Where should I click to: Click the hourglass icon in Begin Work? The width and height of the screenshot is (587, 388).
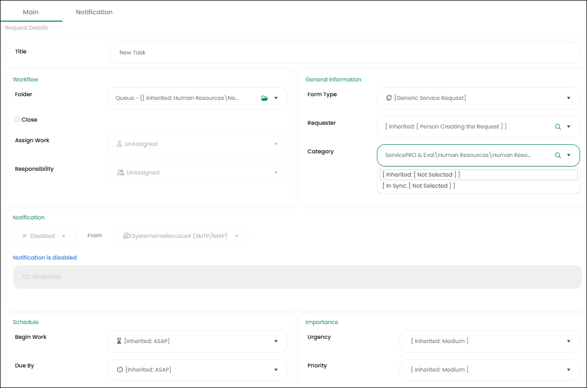coord(119,341)
